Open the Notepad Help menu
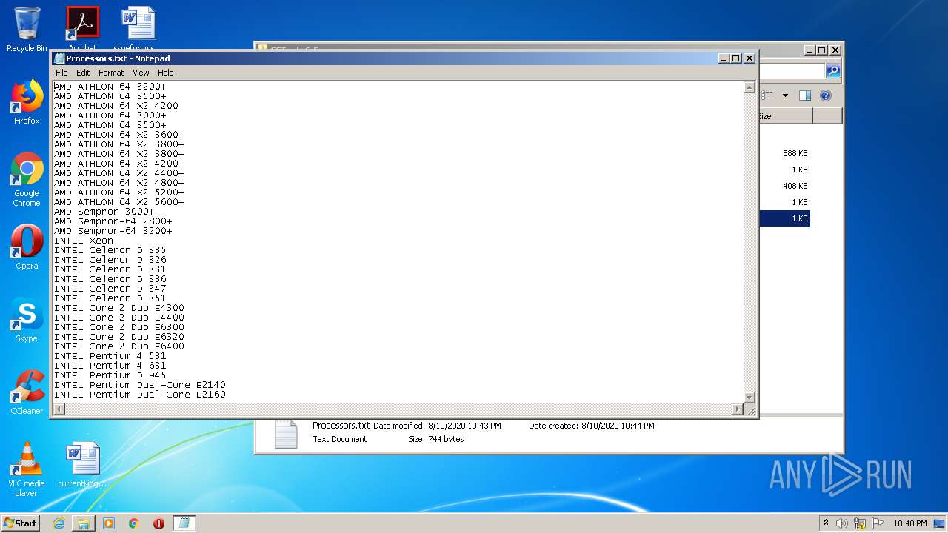This screenshot has height=533, width=948. pos(166,73)
